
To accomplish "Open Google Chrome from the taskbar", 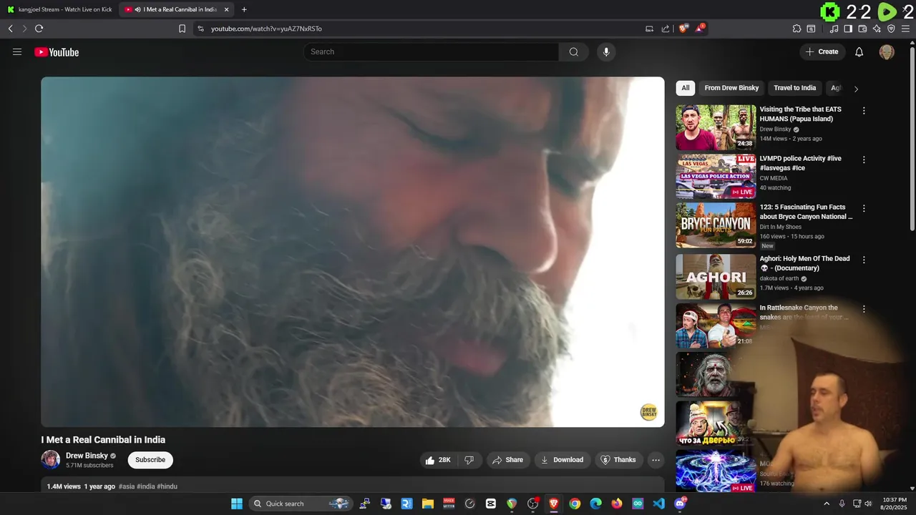I will click(575, 504).
